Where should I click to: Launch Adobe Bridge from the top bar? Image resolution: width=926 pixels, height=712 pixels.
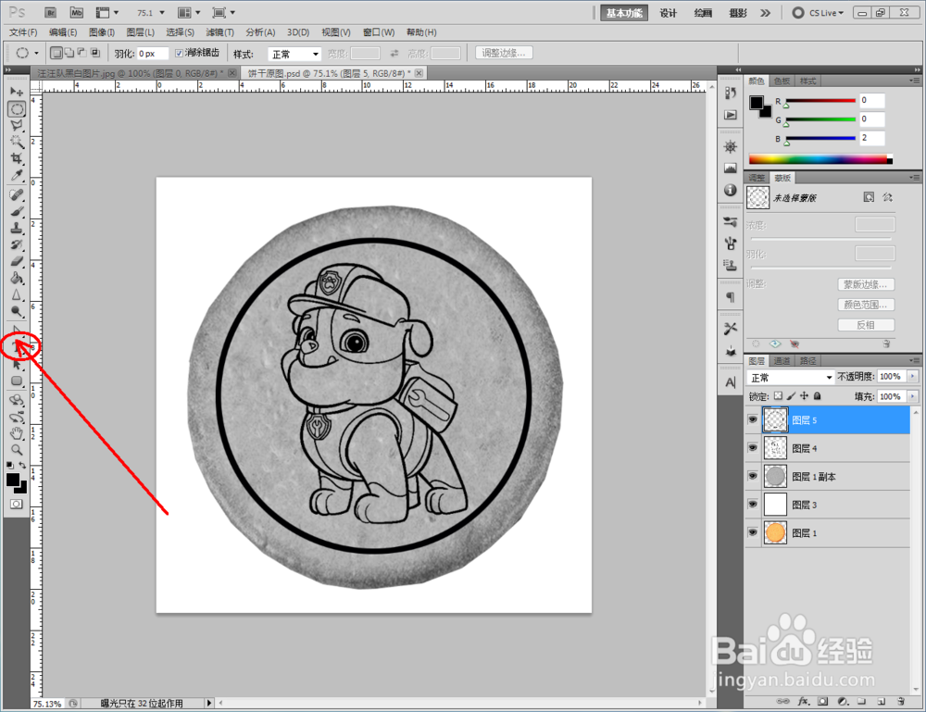pyautogui.click(x=51, y=12)
